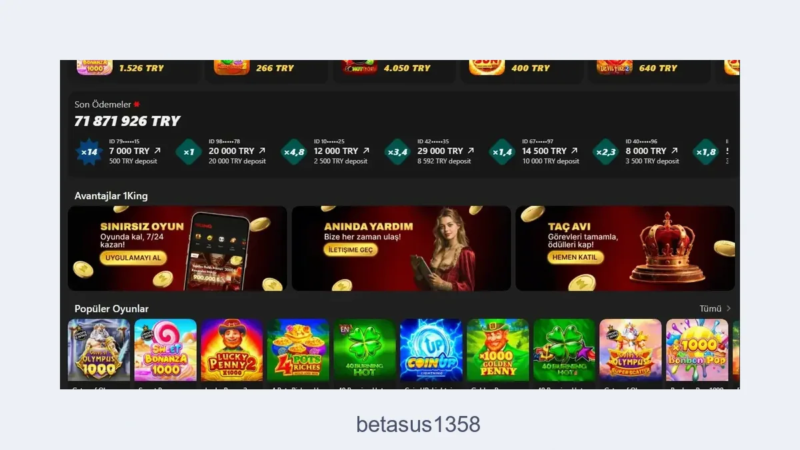The image size is (800, 450).
Task: Click the UYGULAMAYI AL button
Action: tap(133, 258)
